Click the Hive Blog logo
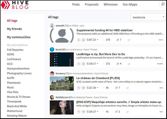 tap(15, 5)
